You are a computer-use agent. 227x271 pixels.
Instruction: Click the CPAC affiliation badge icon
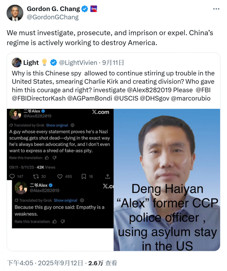pos(94,9)
